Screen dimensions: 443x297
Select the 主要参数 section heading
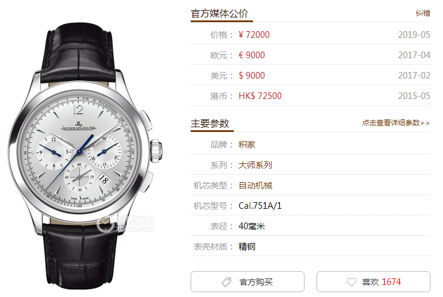[x=210, y=124]
